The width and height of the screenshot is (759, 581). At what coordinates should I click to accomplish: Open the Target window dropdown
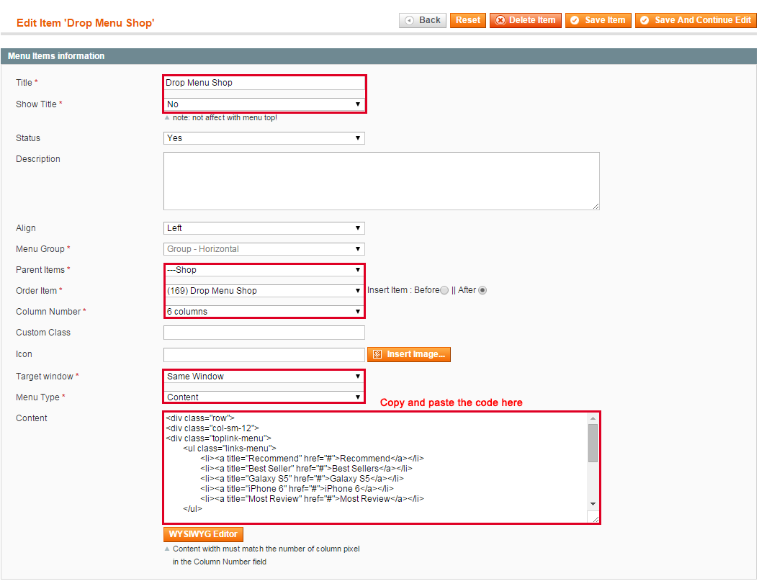tap(264, 377)
